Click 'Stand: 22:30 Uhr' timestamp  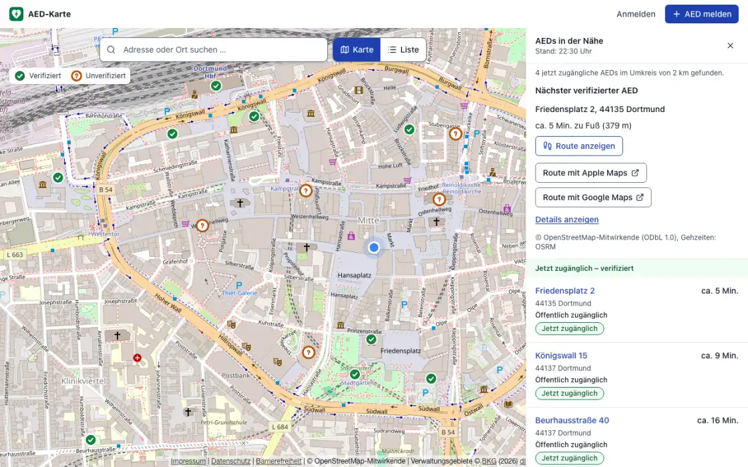[x=564, y=51]
